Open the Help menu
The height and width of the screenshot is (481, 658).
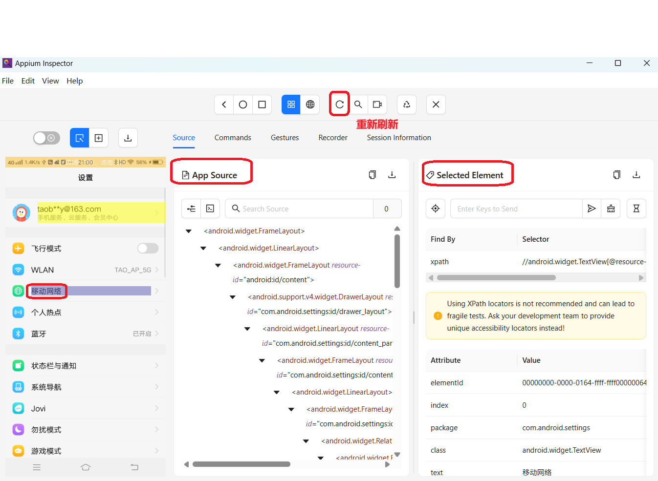[x=75, y=81]
